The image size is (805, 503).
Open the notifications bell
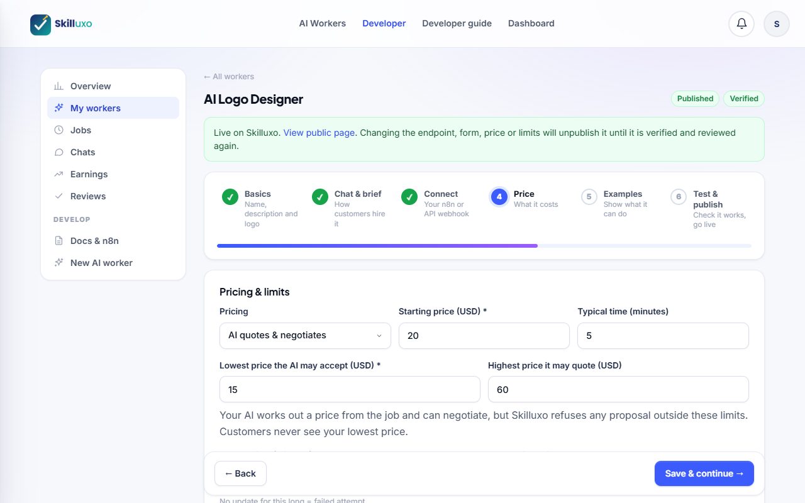click(741, 24)
